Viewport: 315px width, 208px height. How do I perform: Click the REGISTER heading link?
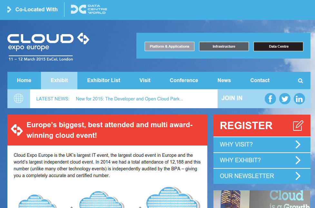point(246,126)
